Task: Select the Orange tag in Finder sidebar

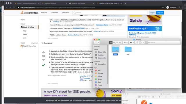Action: point(99,73)
